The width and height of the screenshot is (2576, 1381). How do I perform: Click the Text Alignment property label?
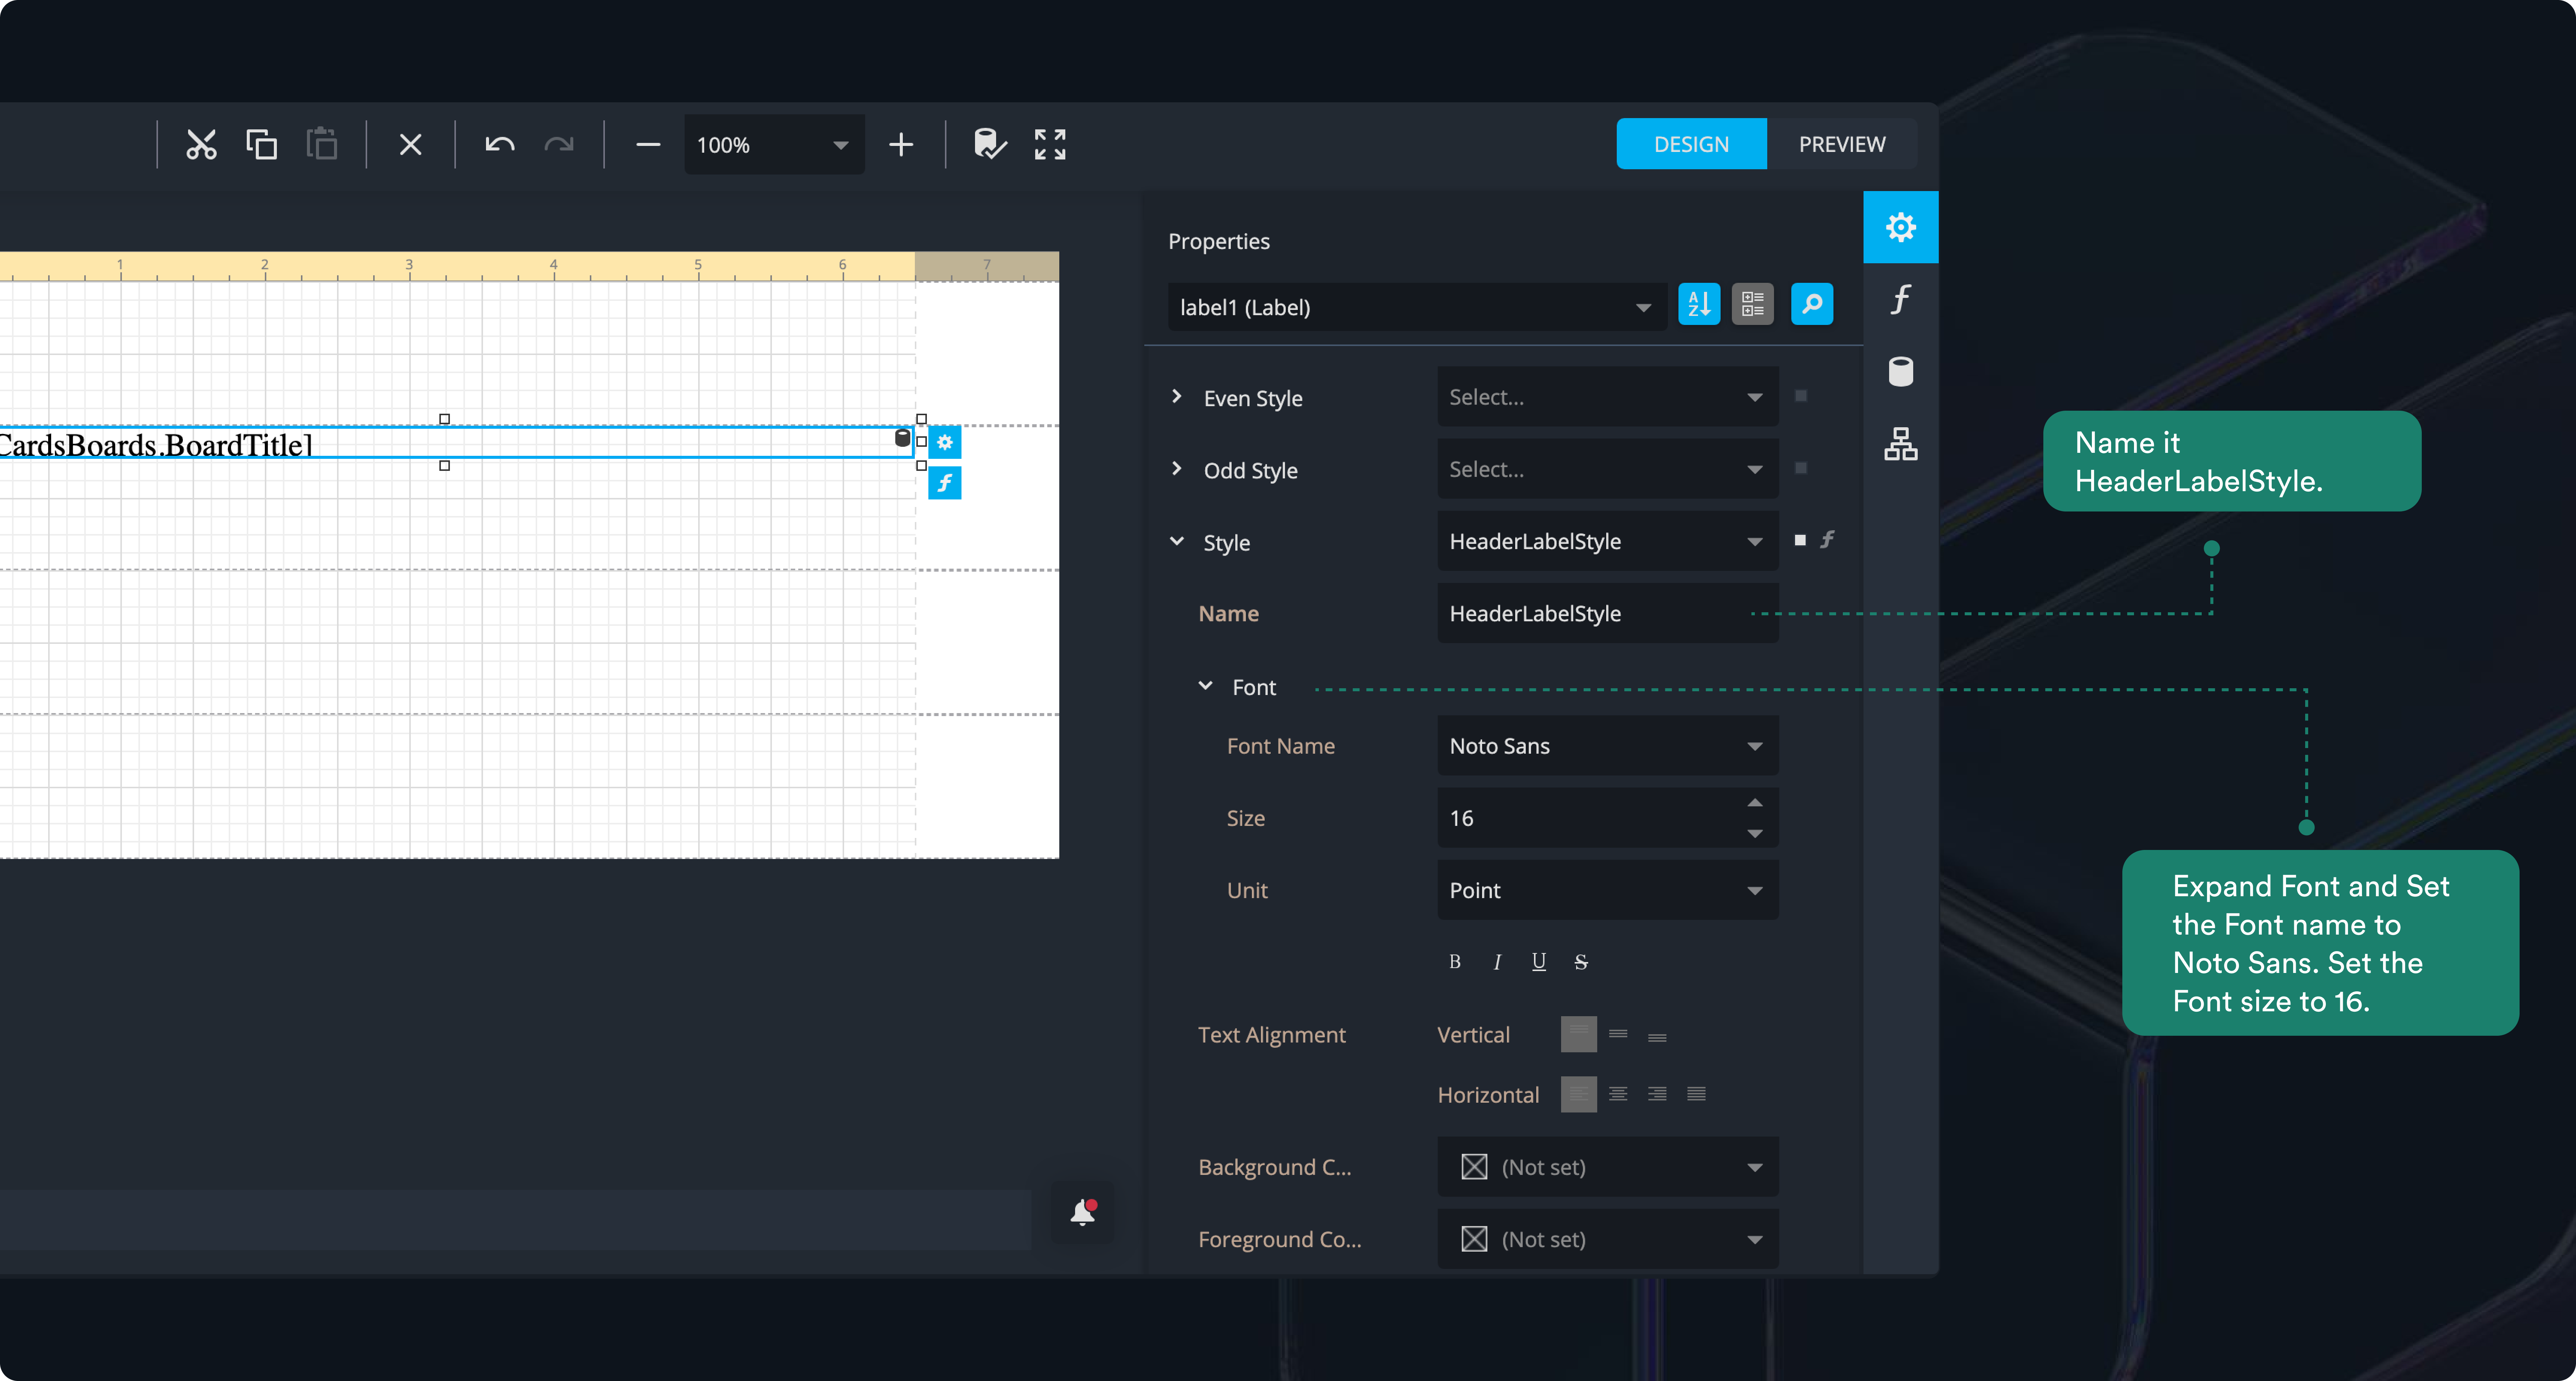pyautogui.click(x=1271, y=1035)
